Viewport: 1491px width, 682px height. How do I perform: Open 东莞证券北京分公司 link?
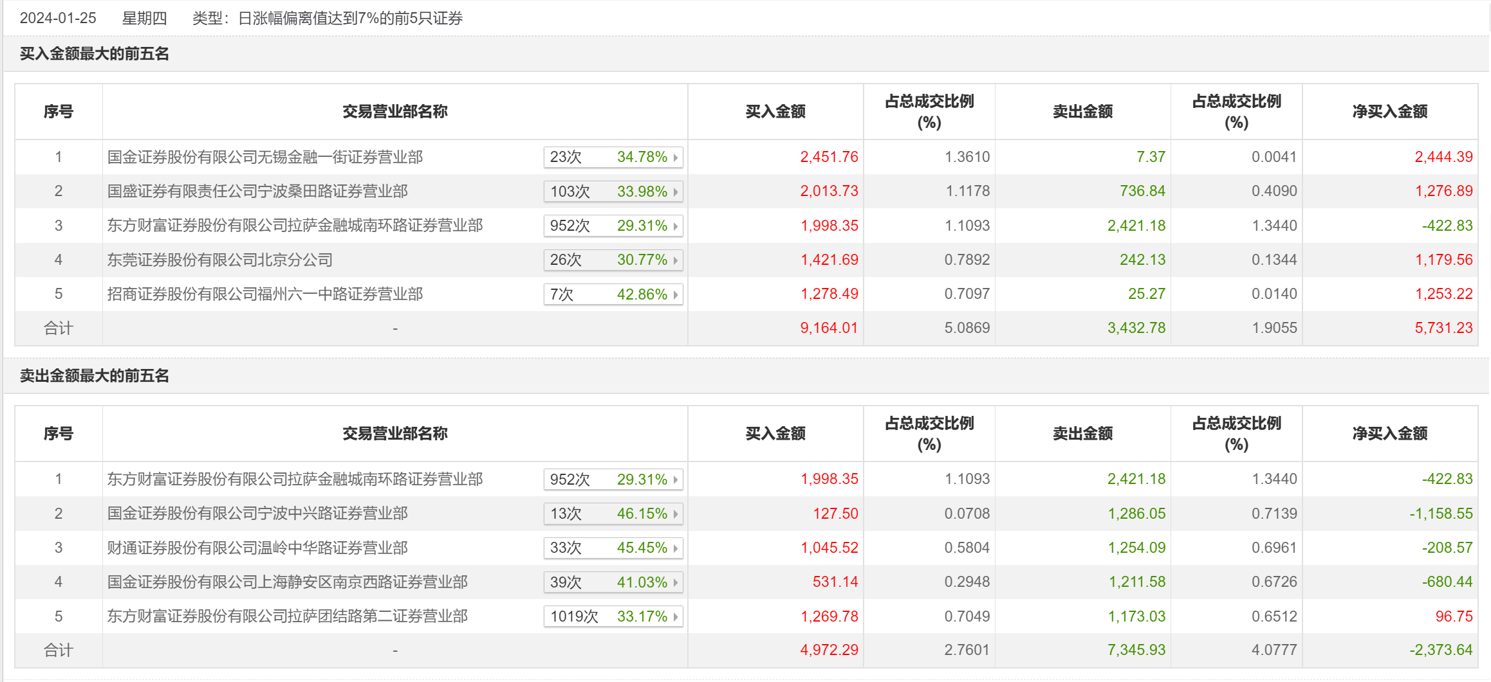220,260
